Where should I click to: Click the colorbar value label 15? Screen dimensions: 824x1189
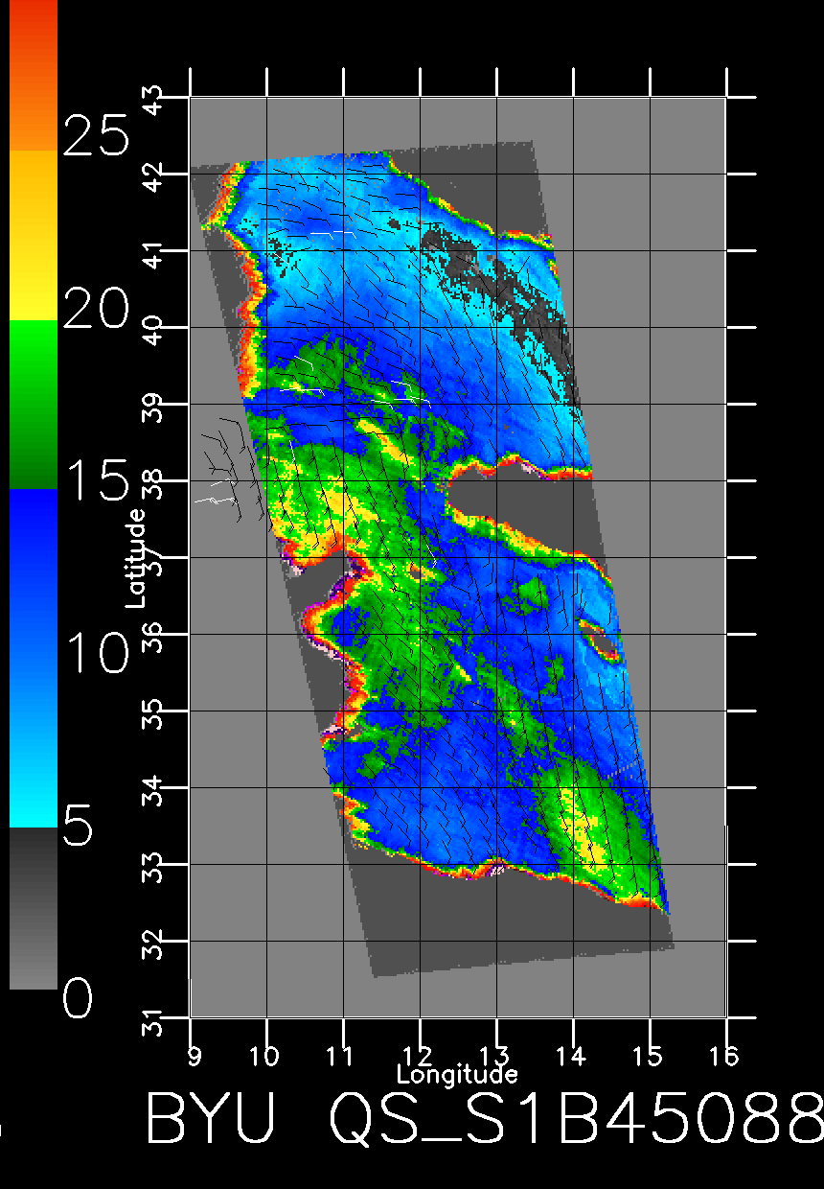point(96,481)
